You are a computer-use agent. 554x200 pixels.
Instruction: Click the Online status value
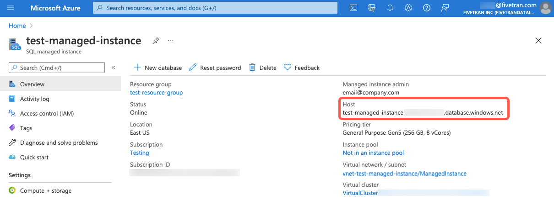tap(139, 112)
